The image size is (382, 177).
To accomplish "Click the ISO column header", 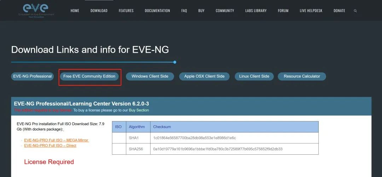I will pos(119,127).
